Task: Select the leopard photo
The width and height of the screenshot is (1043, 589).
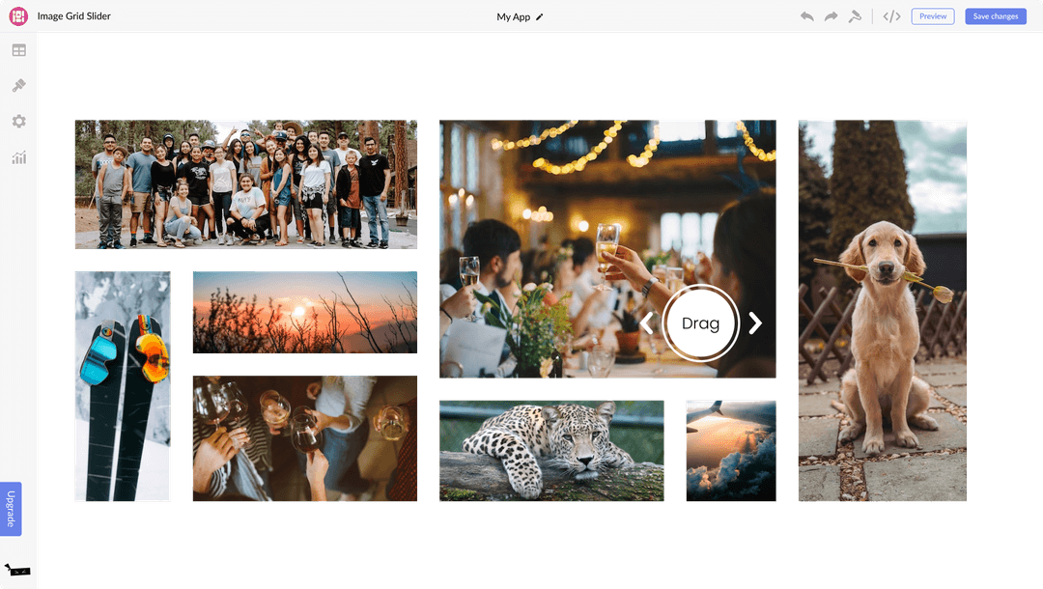Action: tap(550, 449)
